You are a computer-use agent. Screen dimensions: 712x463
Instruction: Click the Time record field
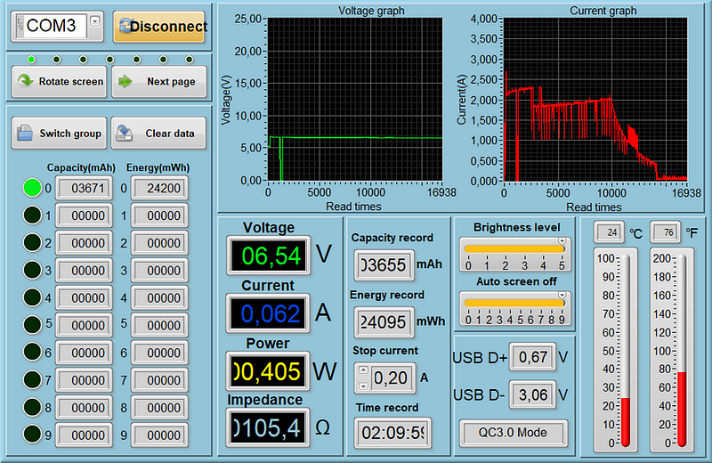[392, 434]
